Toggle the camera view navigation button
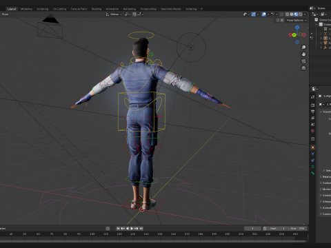Viewport: 331px width, 248px height. [303, 61]
